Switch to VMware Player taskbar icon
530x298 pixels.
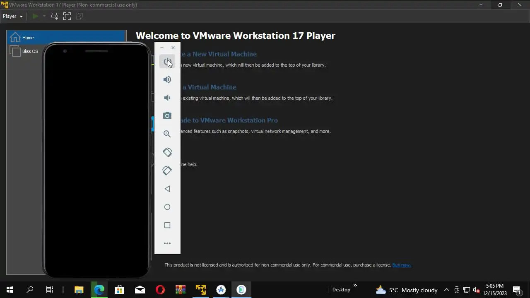point(201,290)
